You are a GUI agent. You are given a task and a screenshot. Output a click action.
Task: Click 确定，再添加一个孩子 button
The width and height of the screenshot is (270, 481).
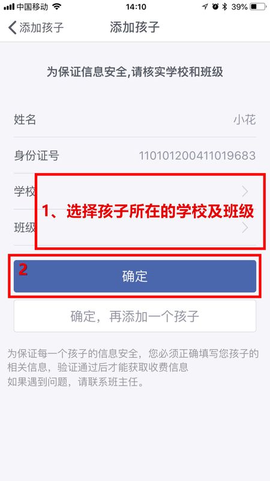pyautogui.click(x=134, y=316)
